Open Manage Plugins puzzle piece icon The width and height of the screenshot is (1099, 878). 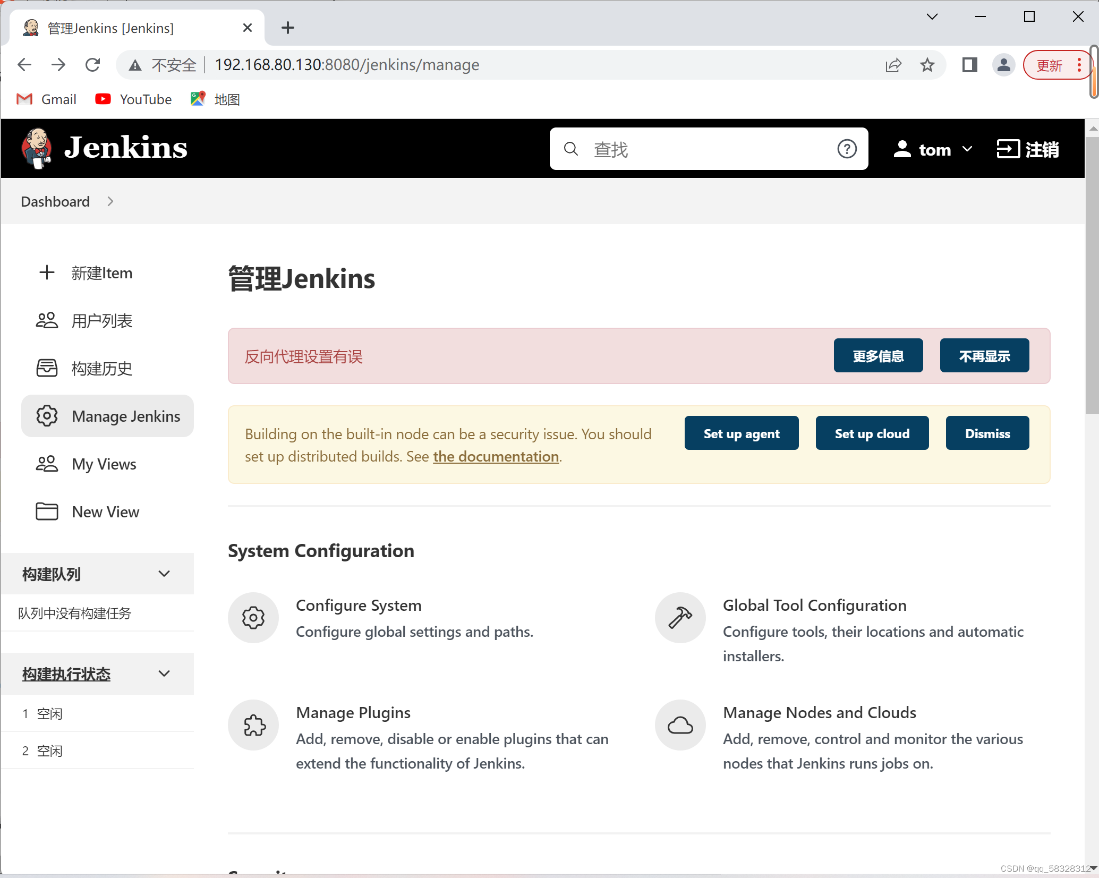point(253,725)
